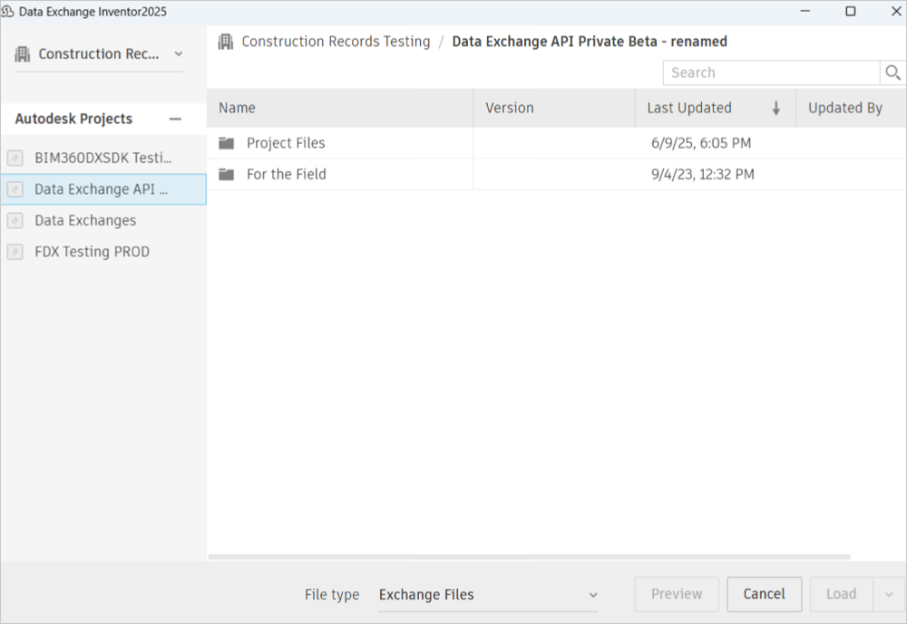The height and width of the screenshot is (624, 907).
Task: Click the 9/4/23, 12:32 PM date cell
Action: [703, 174]
